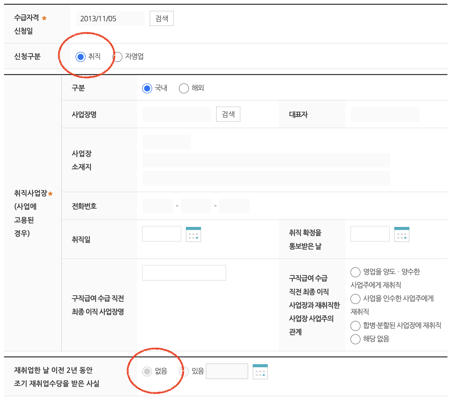The height and width of the screenshot is (404, 458).
Task: Click the 사업장명 text input field
Action: coord(177,114)
